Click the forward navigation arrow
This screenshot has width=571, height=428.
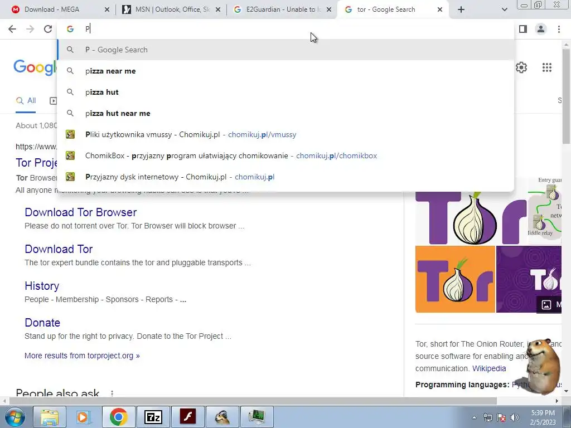click(x=30, y=29)
